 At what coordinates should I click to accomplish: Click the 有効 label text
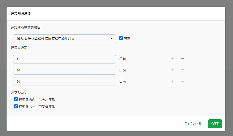tap(127, 38)
